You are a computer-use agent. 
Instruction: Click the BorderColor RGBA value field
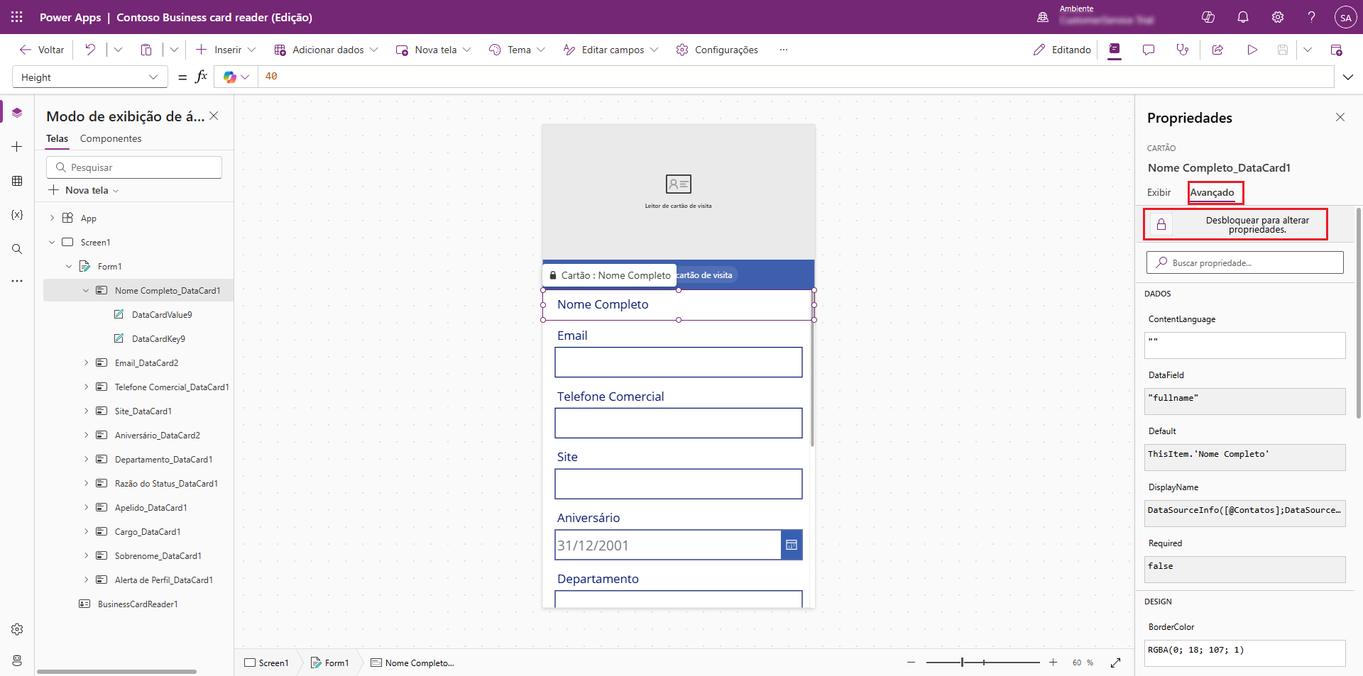(1245, 653)
